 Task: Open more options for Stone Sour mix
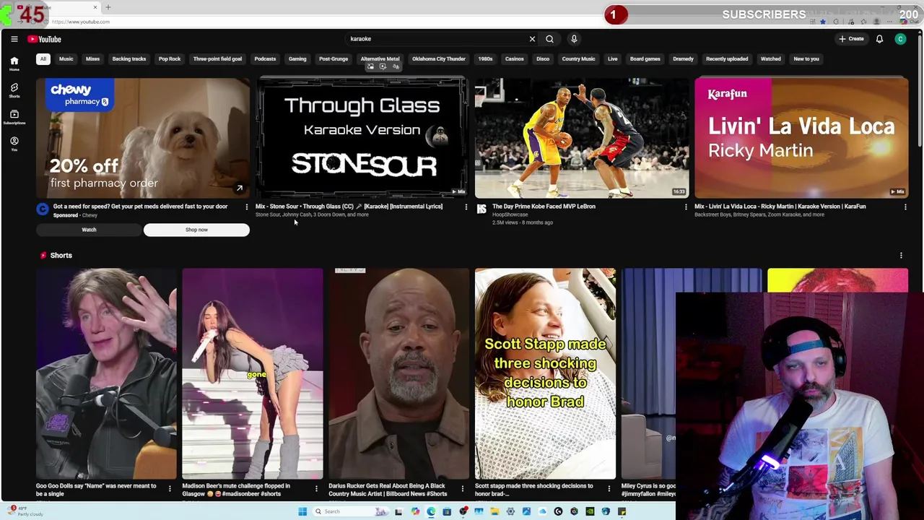click(466, 207)
